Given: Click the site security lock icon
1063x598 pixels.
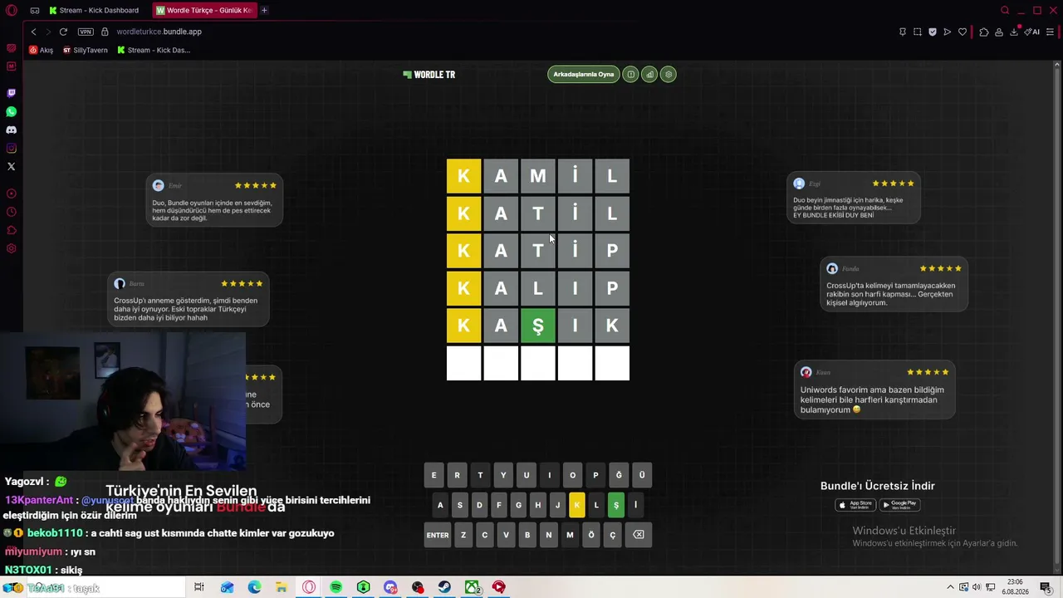Looking at the screenshot, I should coord(105,32).
